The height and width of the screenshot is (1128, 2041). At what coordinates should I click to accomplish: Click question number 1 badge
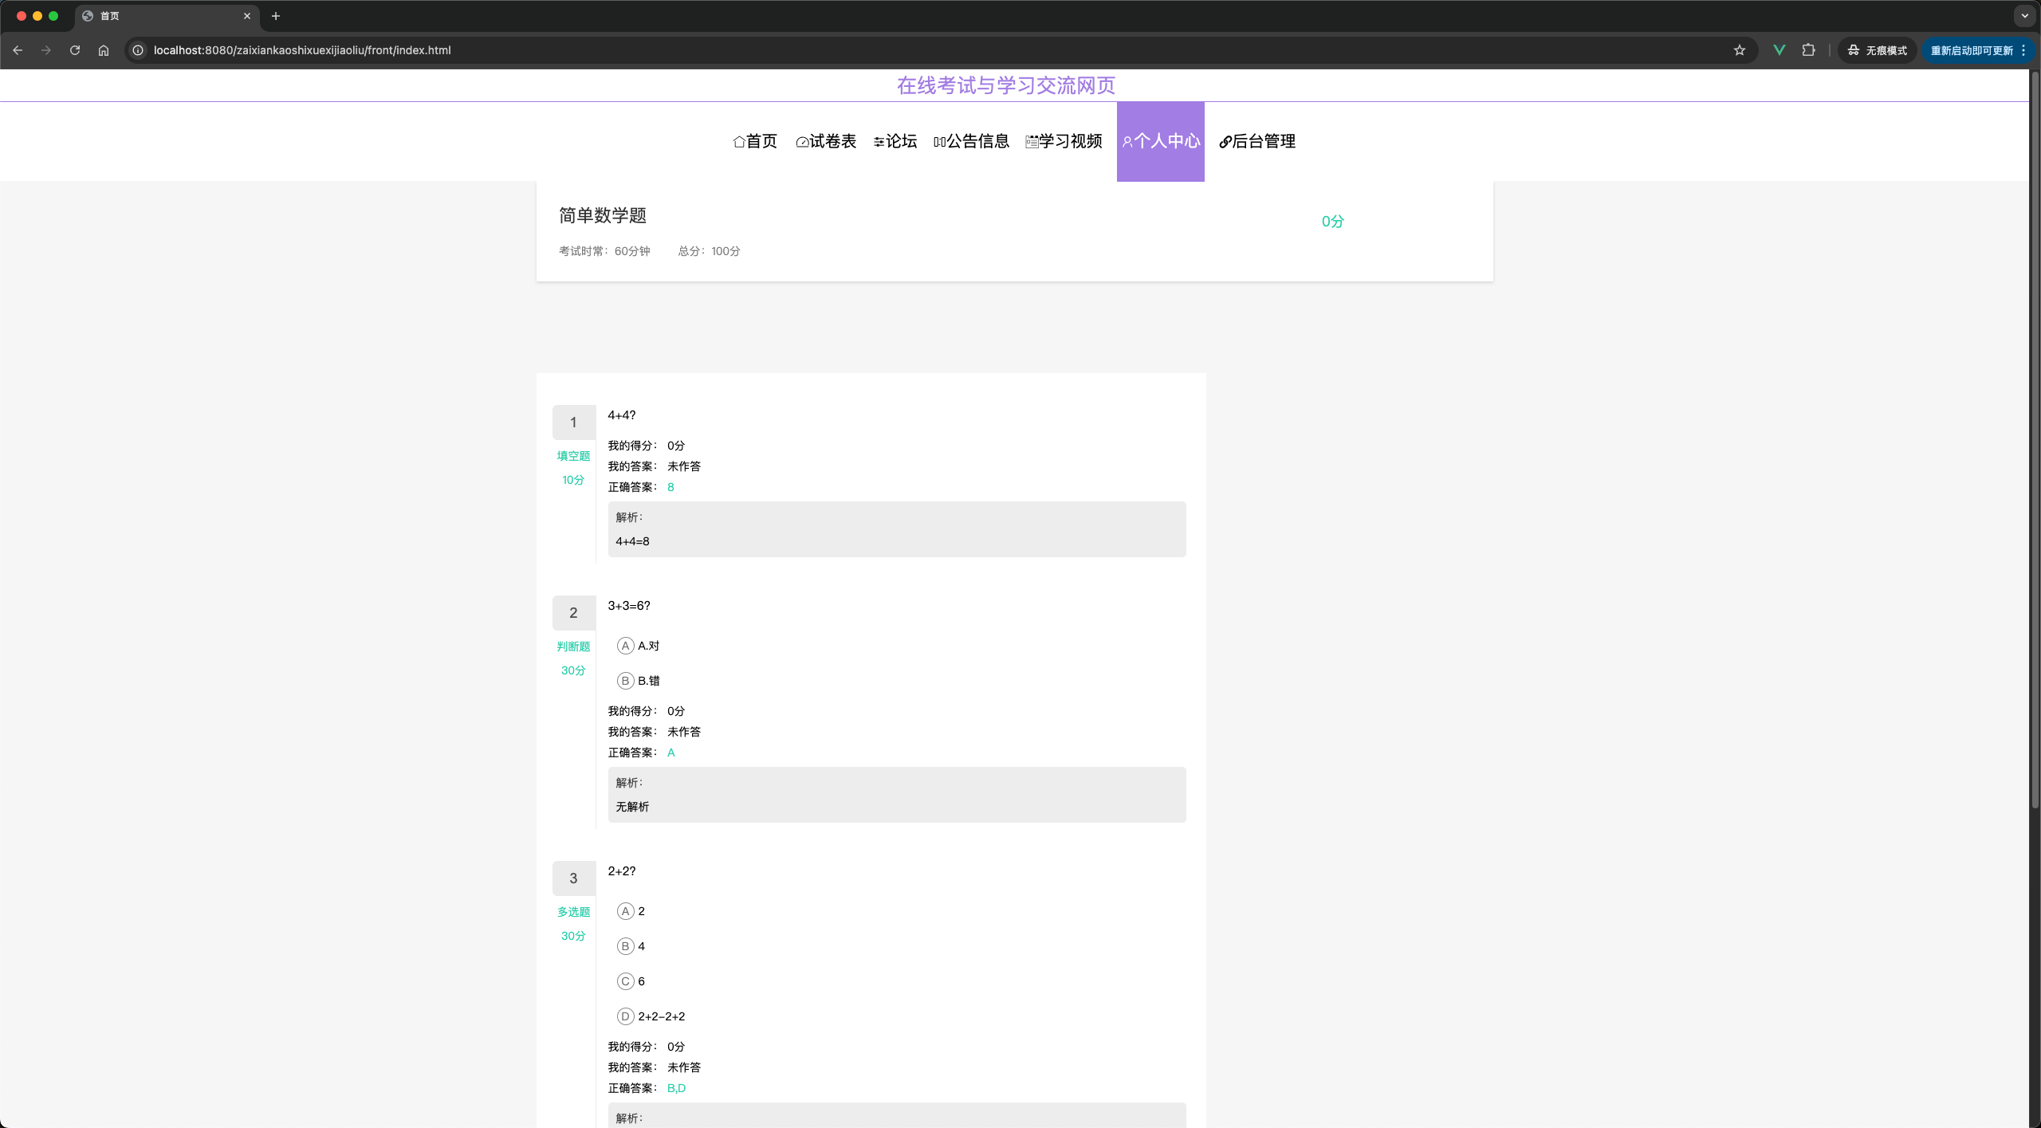click(x=573, y=423)
